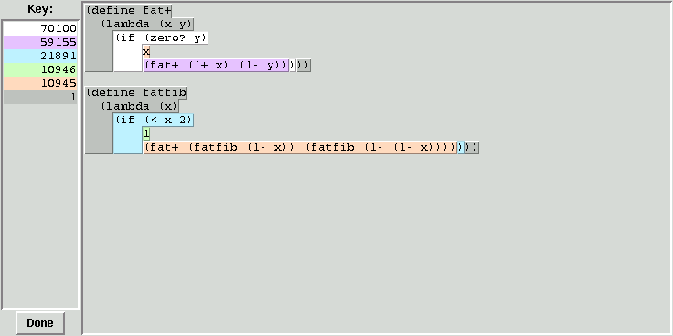The image size is (673, 336).
Task: Select the green 10946 key entry
Action: (x=40, y=70)
